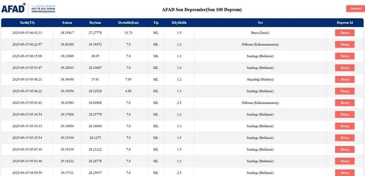
Task: Select depth value 7.05
Action: coord(129,79)
